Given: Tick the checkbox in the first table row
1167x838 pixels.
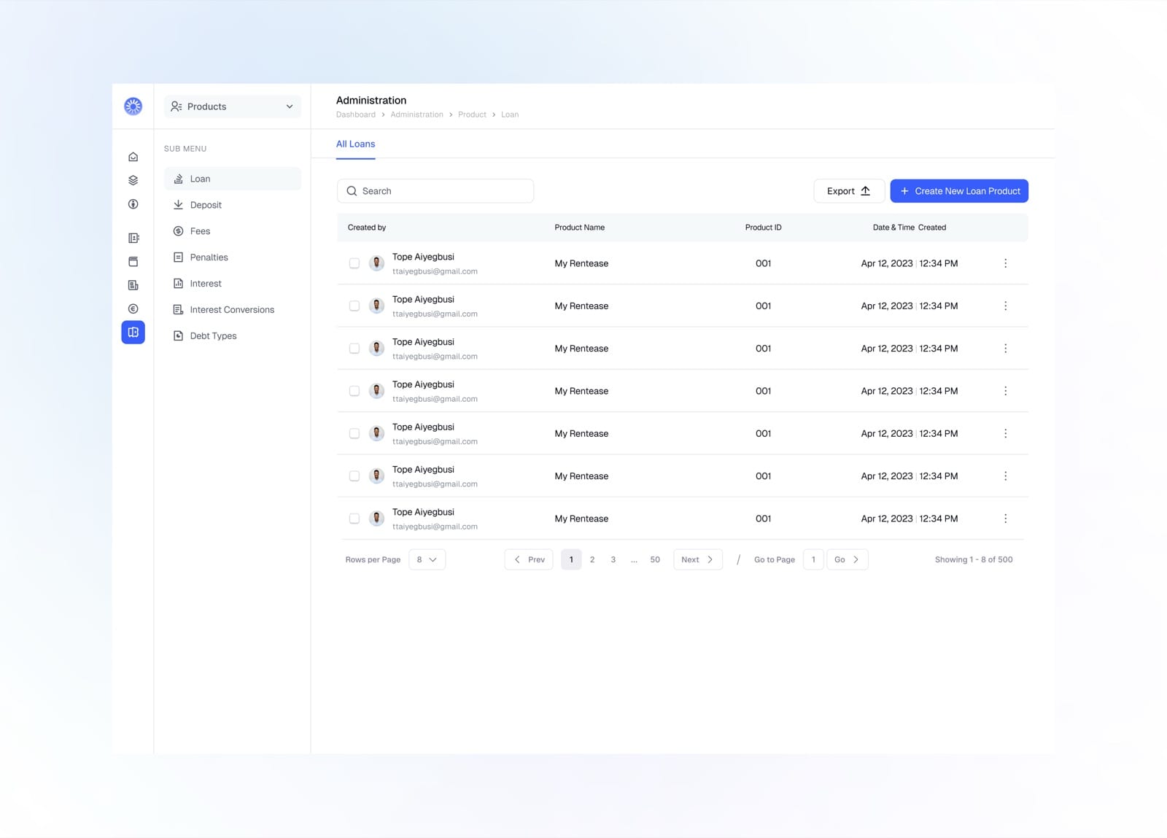Looking at the screenshot, I should click(x=354, y=263).
